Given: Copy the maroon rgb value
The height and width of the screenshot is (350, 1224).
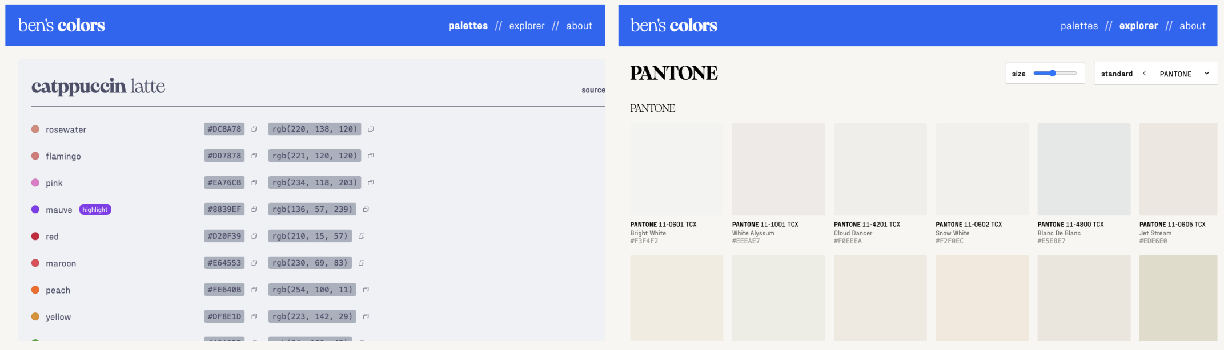Looking at the screenshot, I should tap(362, 263).
